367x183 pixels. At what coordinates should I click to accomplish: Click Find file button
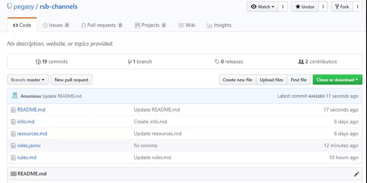click(299, 80)
